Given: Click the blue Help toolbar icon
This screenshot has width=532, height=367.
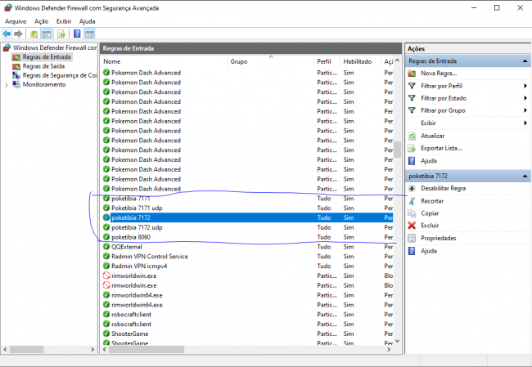Looking at the screenshot, I should [78, 34].
